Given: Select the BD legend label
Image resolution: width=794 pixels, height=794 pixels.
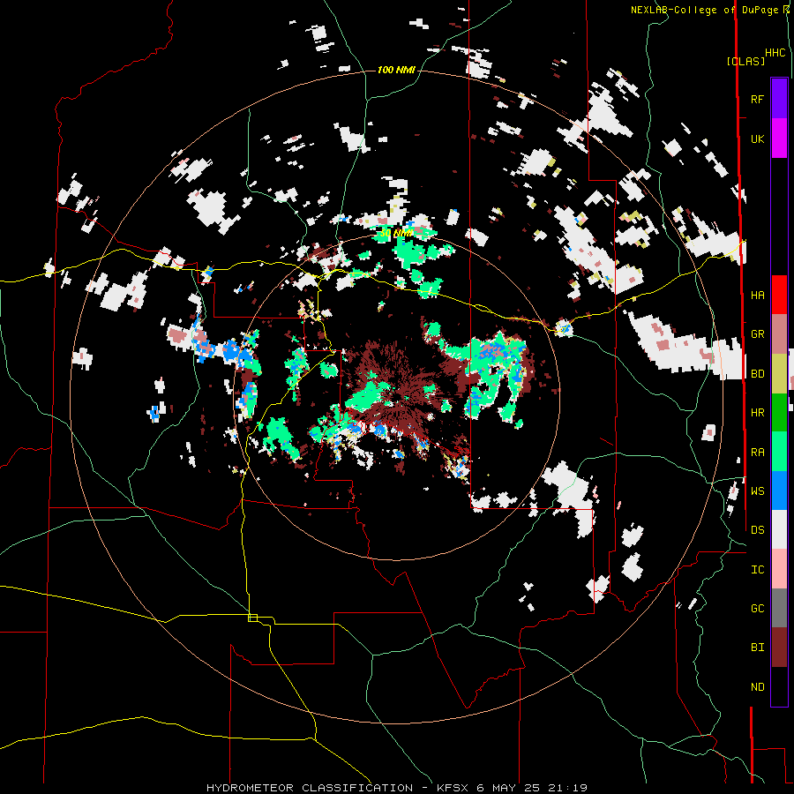Looking at the screenshot, I should coord(757,374).
